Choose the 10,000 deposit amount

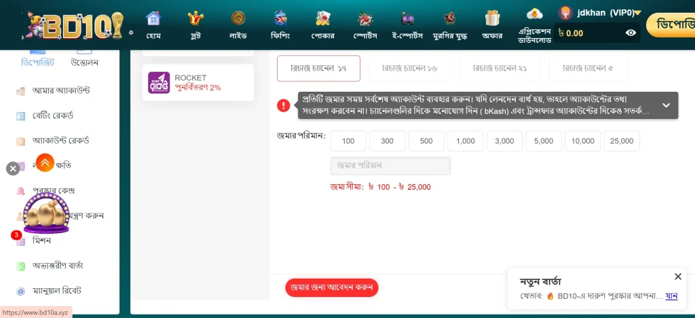pyautogui.click(x=583, y=141)
